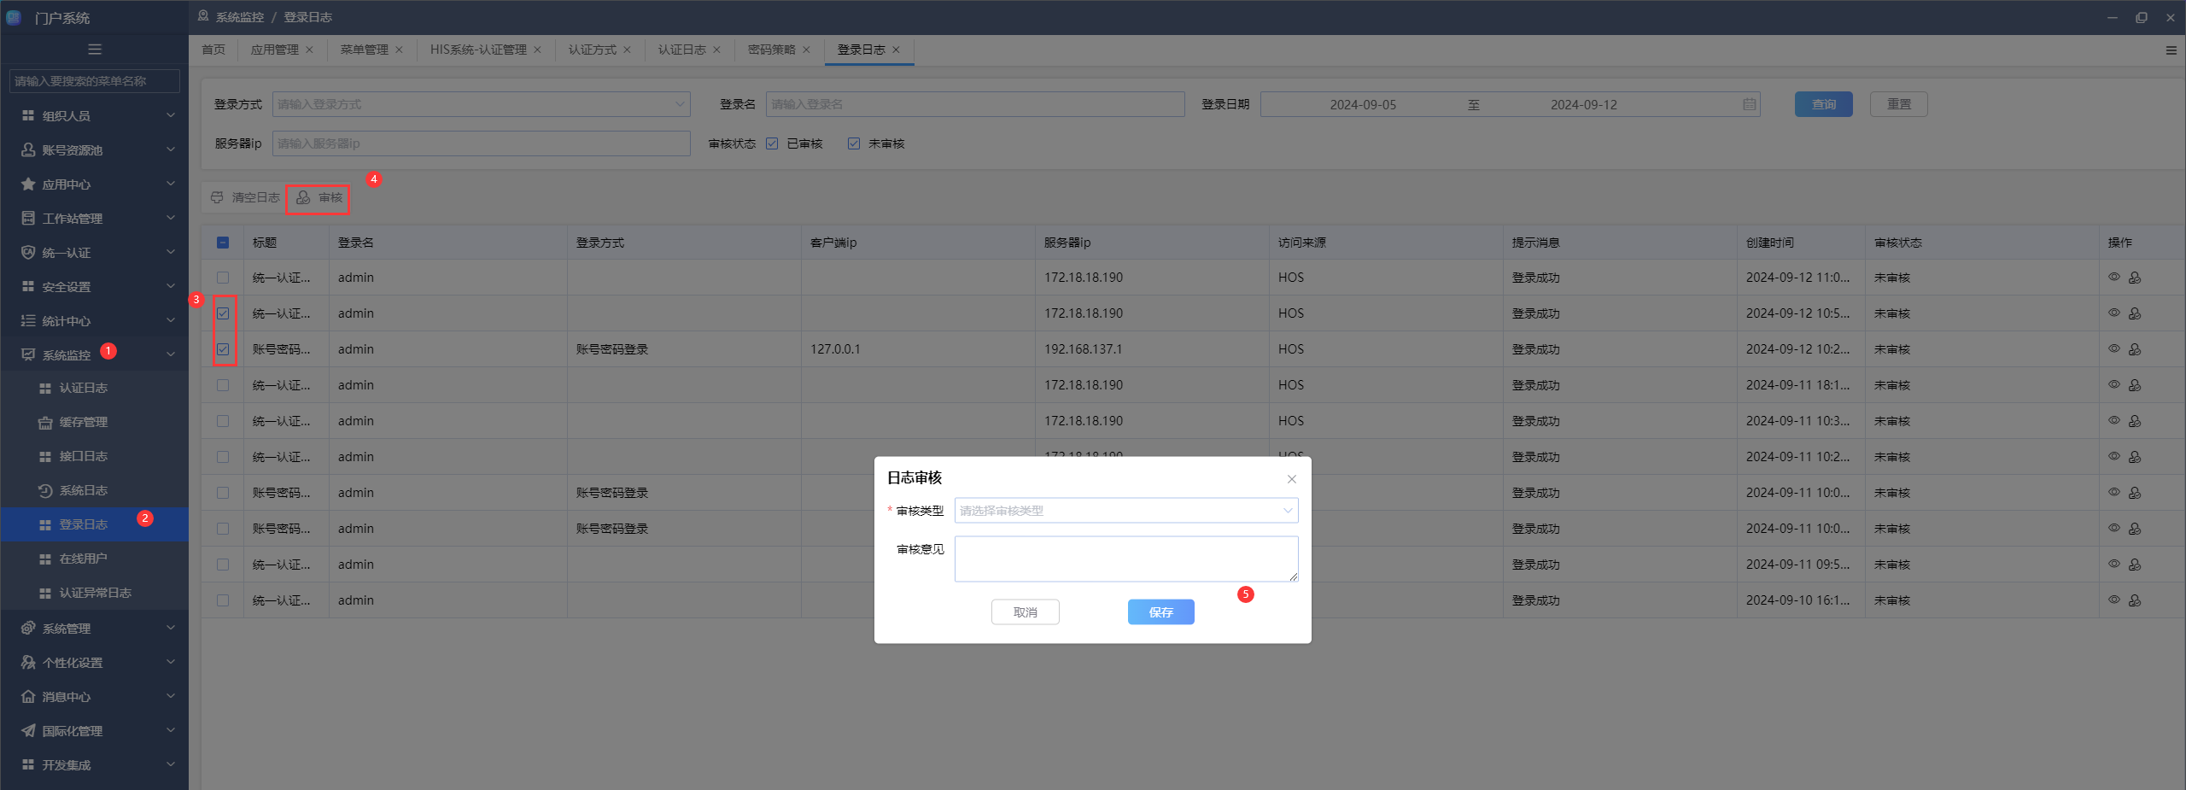This screenshot has width=2186, height=790.
Task: Expand 安全设置 menu
Action: [94, 286]
